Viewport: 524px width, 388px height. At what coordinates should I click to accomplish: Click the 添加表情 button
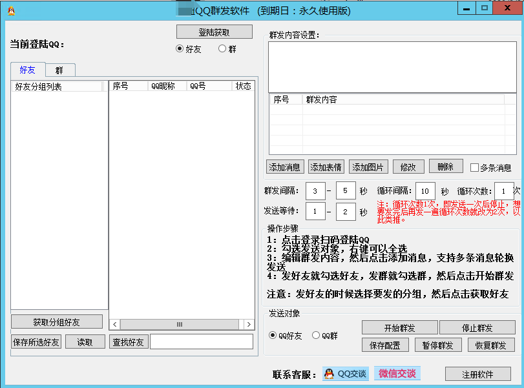click(x=326, y=167)
